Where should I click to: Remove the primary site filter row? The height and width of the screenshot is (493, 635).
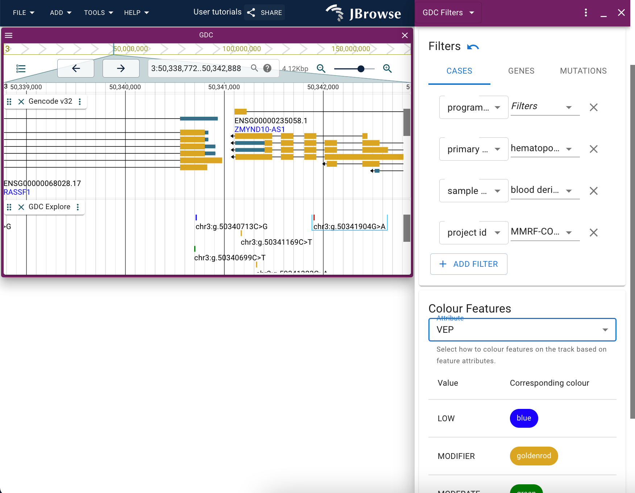coord(593,149)
